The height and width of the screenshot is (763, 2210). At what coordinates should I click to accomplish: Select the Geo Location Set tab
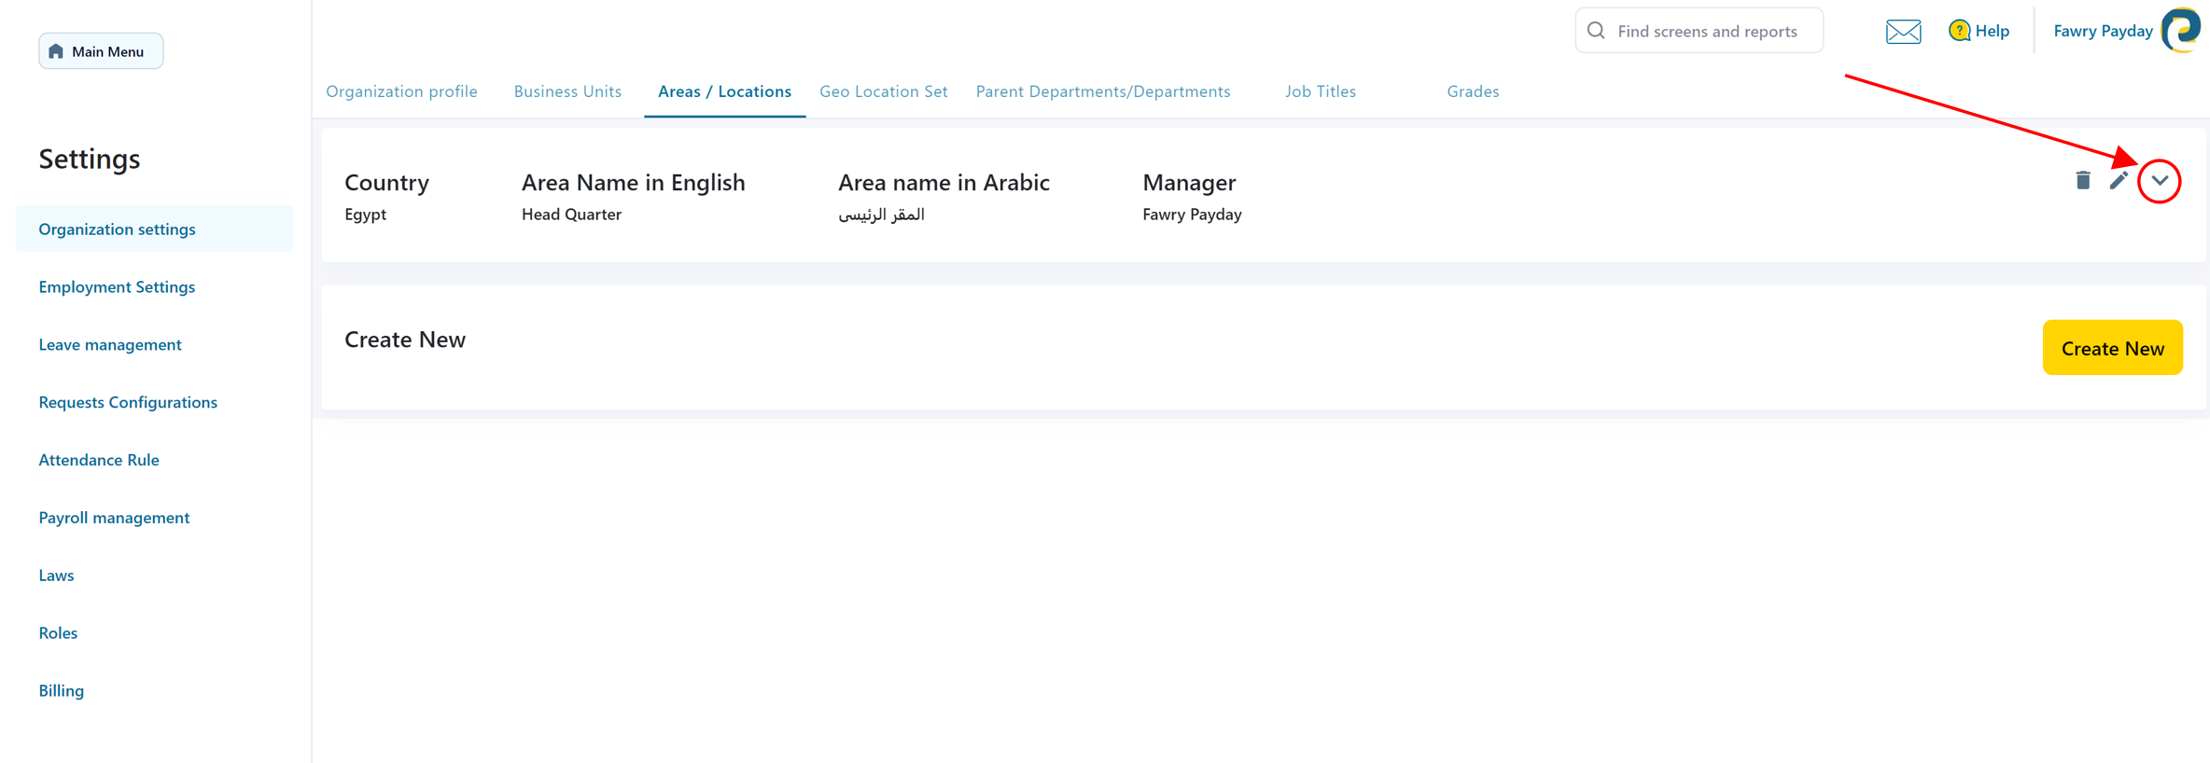coord(883,91)
